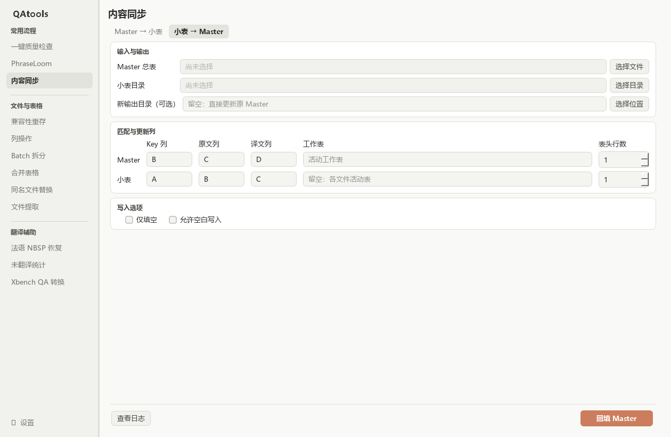Screen dimensions: 671x437
Task: Click the Master 原文列 field
Action: (x=222, y=159)
